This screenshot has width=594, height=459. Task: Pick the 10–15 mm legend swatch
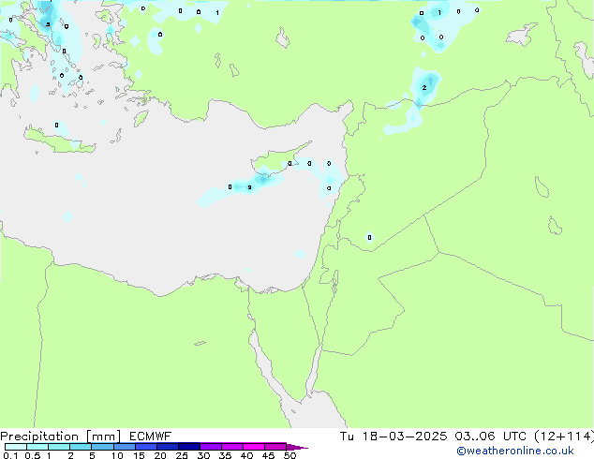[x=125, y=447]
